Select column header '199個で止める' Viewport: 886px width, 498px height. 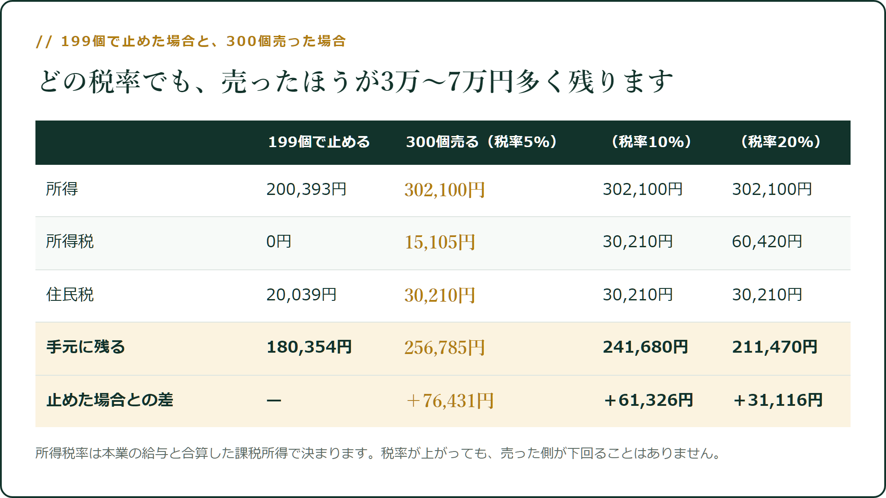pyautogui.click(x=319, y=142)
